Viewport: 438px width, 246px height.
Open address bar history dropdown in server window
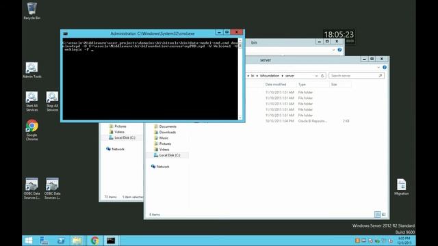point(316,76)
